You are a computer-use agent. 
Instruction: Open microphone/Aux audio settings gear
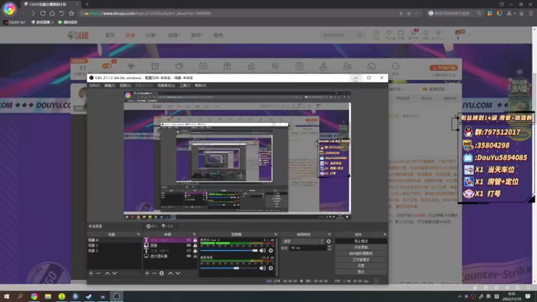point(271,250)
